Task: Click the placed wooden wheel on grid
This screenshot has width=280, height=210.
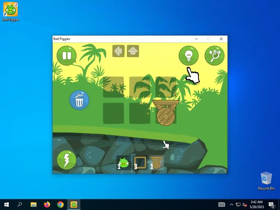Action: pyautogui.click(x=166, y=113)
